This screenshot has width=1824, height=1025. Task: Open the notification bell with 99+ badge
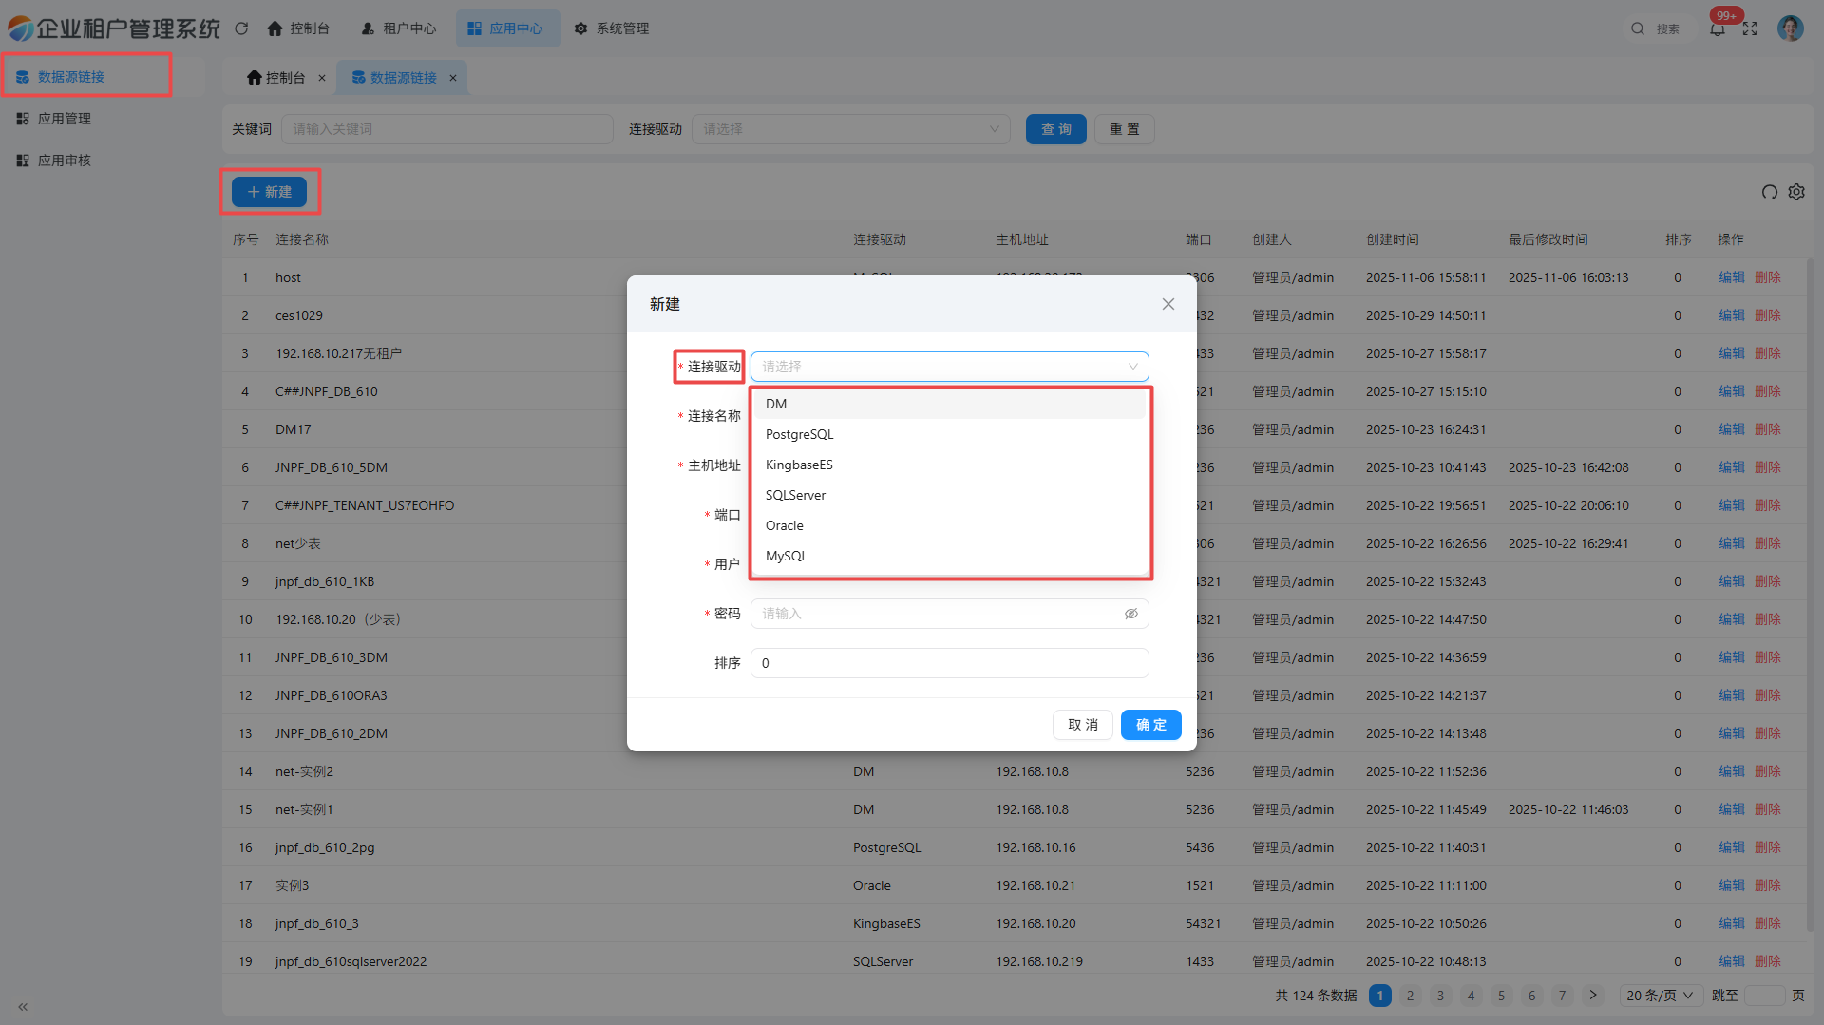coord(1717,28)
